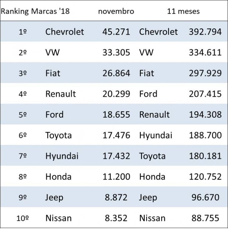This screenshot has width=228, height=230.
Task: Click the 'Ranking Marcas '18' header cell
Action: pyautogui.click(x=35, y=12)
